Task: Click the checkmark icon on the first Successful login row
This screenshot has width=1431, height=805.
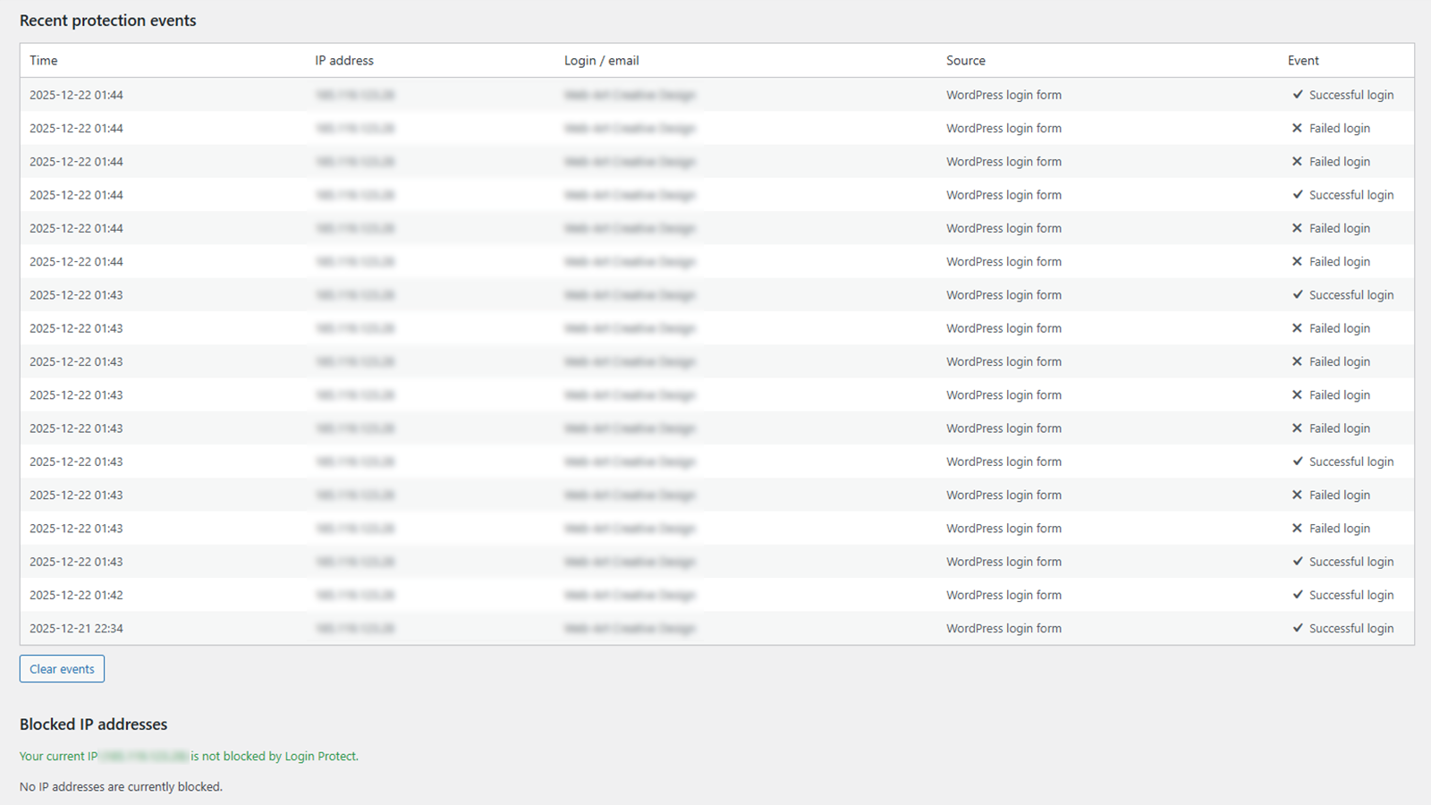Action: [x=1297, y=94]
